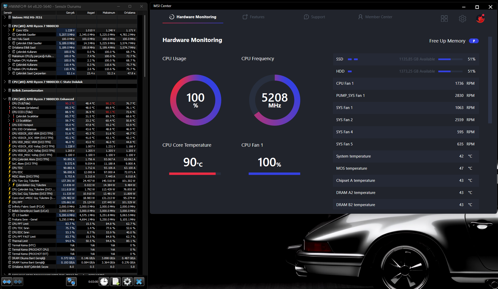This screenshot has width=498, height=289.
Task: Select the DRAM A2 temperature row
Action: [406, 193]
